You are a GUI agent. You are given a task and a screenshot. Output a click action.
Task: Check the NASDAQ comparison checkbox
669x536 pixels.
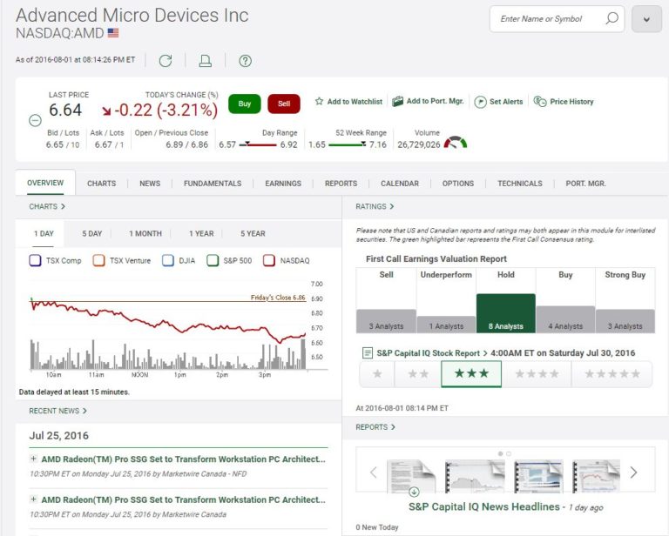[x=269, y=260]
